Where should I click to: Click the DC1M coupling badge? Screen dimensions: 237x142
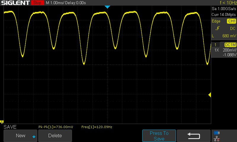pyautogui.click(x=230, y=45)
